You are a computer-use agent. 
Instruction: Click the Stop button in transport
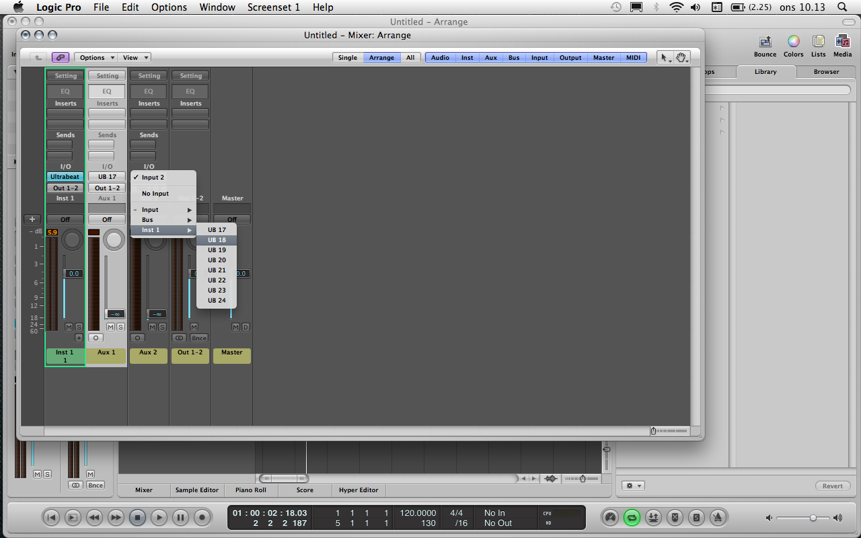coord(137,517)
